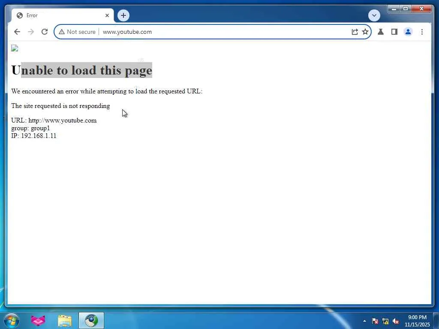The height and width of the screenshot is (329, 439).
Task: Open the network status tray icon
Action: point(385,321)
